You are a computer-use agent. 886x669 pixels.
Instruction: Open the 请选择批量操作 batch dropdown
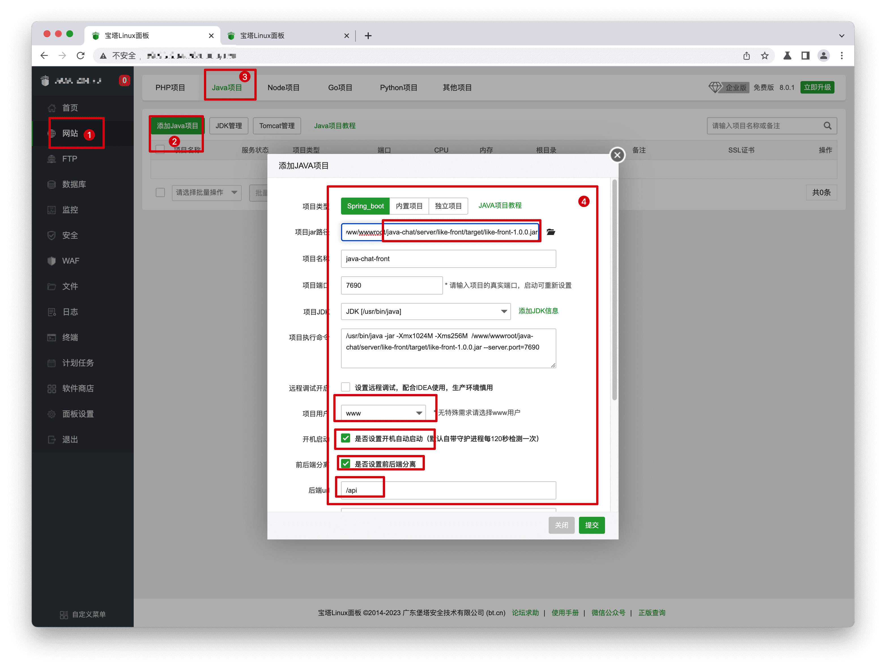click(x=206, y=193)
